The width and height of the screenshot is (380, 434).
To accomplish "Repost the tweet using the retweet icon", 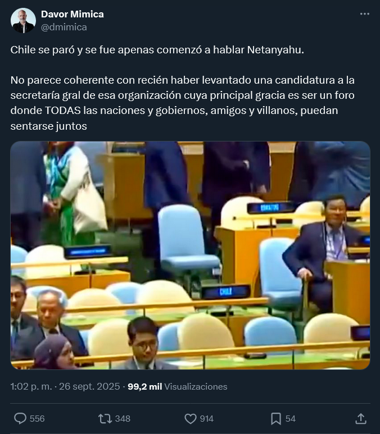I will pos(105,418).
